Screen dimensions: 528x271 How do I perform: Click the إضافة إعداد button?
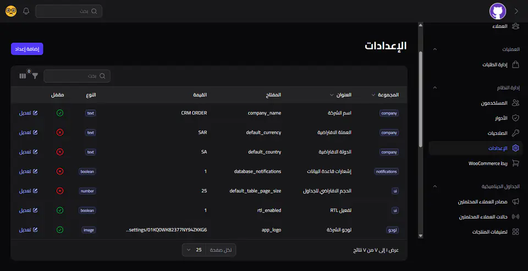point(27,49)
